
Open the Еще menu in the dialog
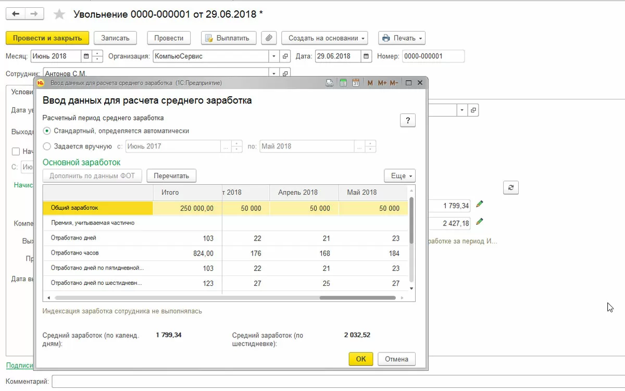pyautogui.click(x=399, y=176)
